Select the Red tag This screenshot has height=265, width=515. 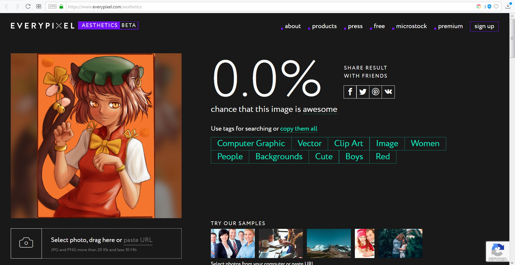click(383, 157)
